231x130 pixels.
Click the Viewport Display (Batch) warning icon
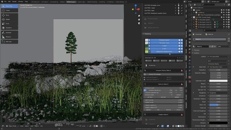[182, 70]
